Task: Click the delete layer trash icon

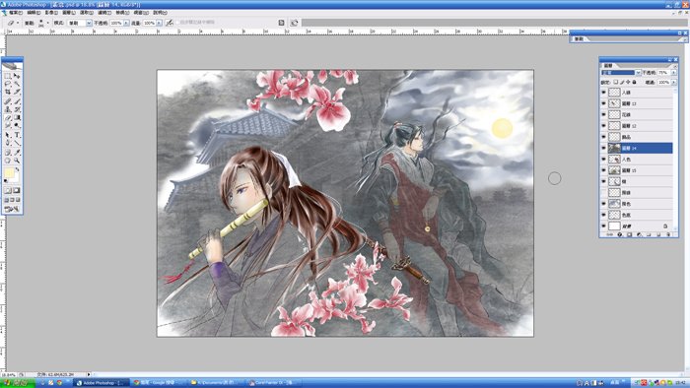Action: [668, 234]
